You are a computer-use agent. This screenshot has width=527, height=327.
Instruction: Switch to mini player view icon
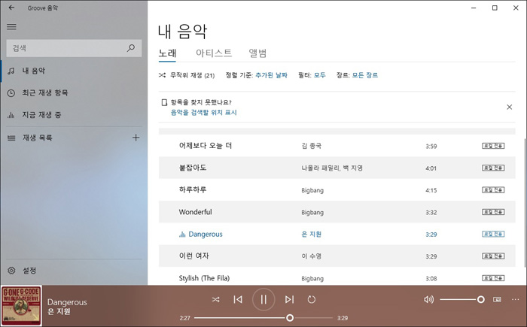tap(497, 299)
